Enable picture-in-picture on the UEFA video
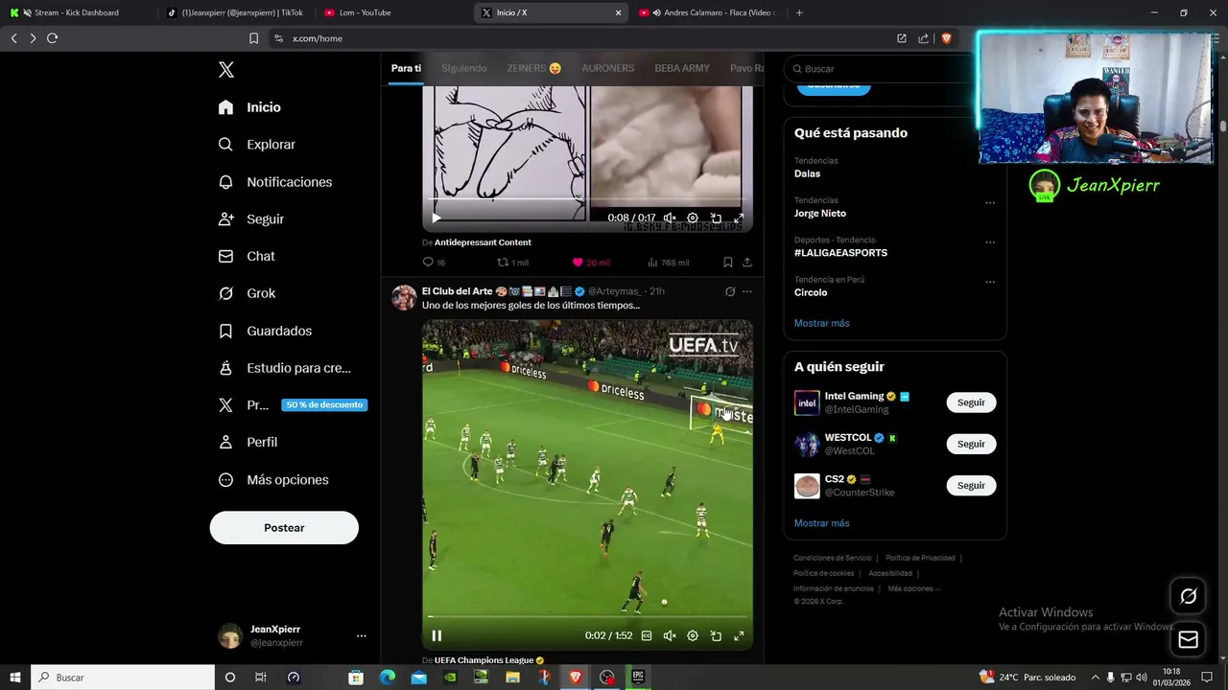 pyautogui.click(x=716, y=635)
